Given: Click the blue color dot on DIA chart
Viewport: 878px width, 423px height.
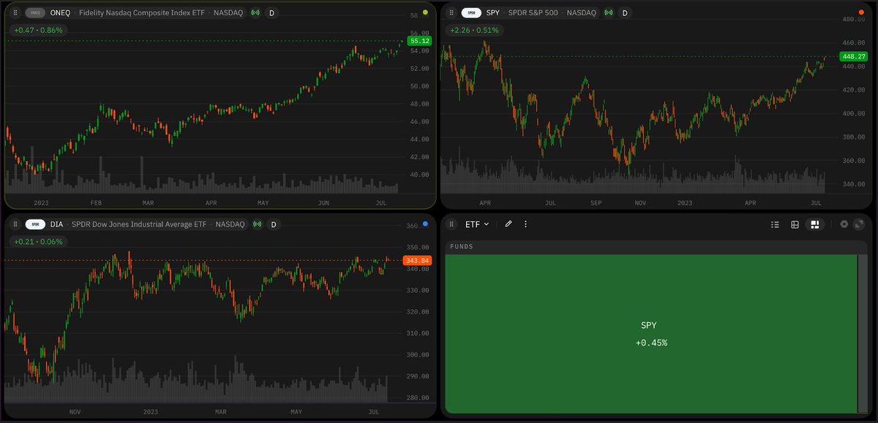Looking at the screenshot, I should (424, 224).
